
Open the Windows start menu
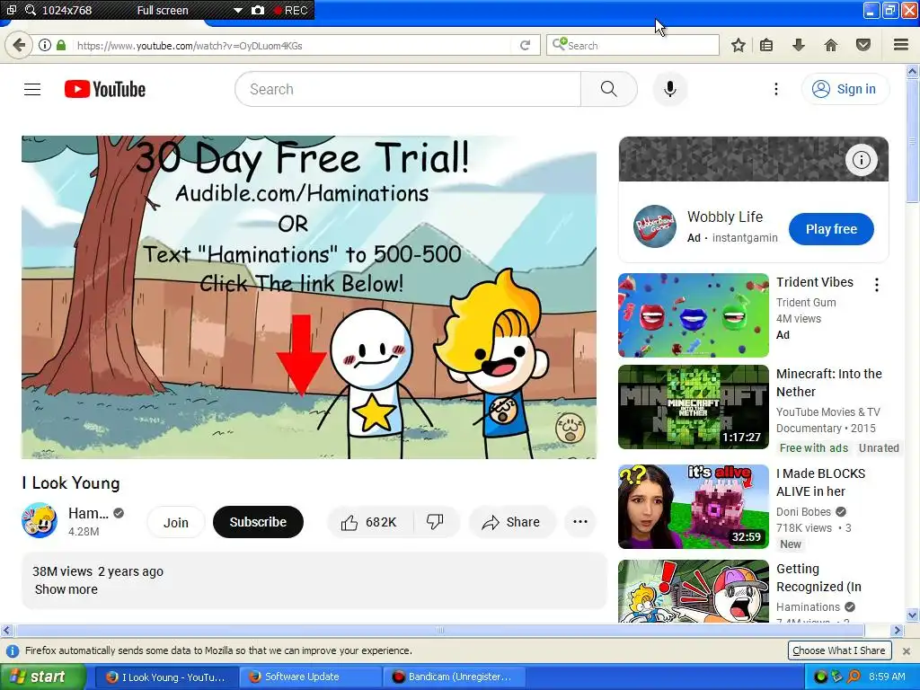[x=42, y=677]
